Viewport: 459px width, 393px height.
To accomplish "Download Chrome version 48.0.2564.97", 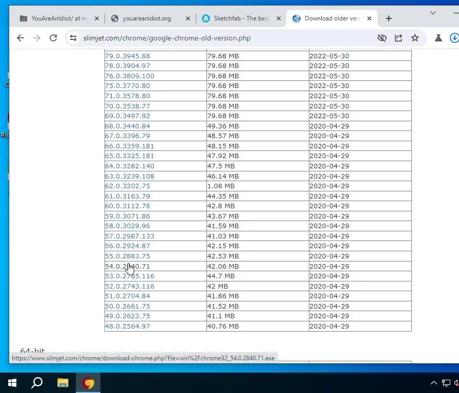I will (128, 326).
